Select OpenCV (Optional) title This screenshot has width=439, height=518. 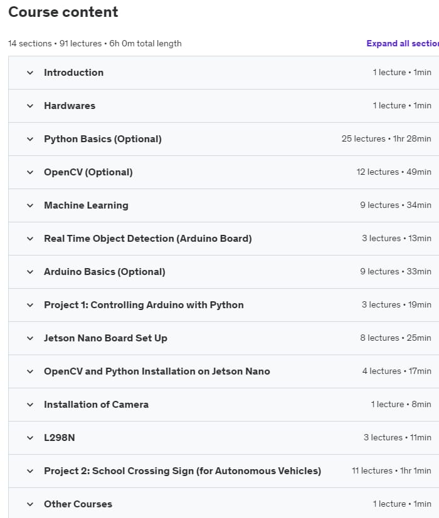(88, 172)
